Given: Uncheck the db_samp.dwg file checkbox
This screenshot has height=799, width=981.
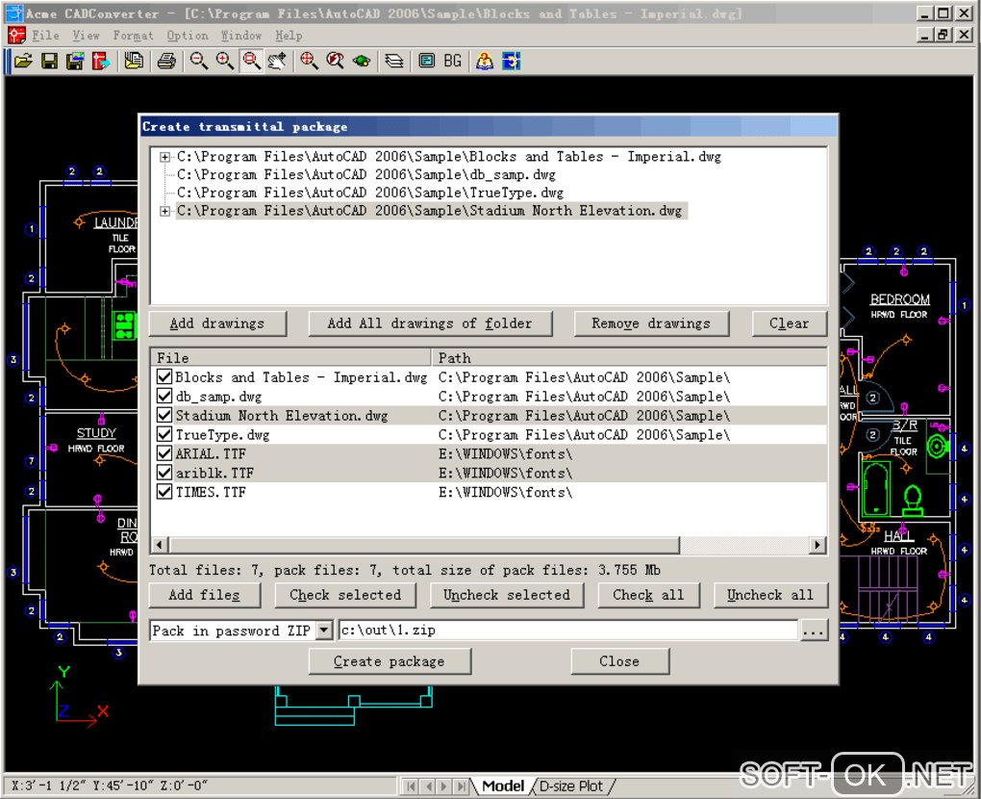Looking at the screenshot, I should [x=164, y=397].
